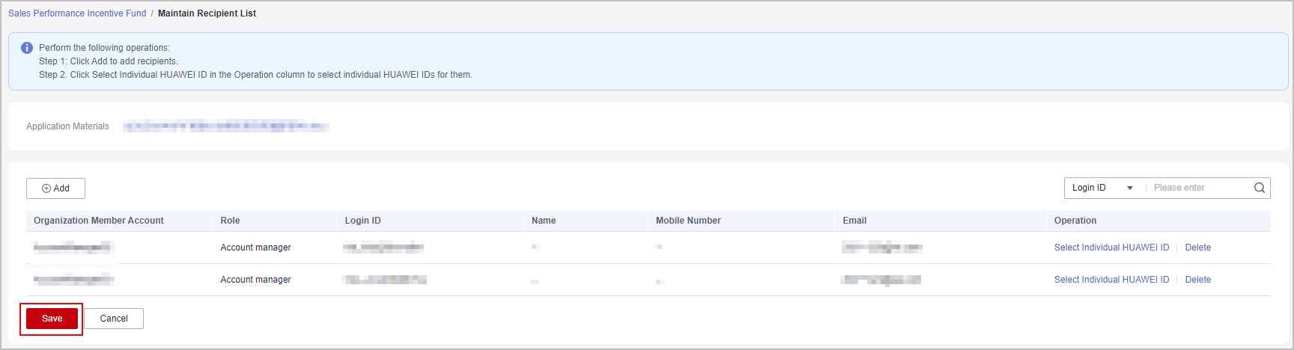Click the "Please enter" search field

point(1200,188)
